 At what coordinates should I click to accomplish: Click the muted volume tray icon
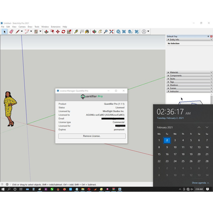(x=192, y=189)
